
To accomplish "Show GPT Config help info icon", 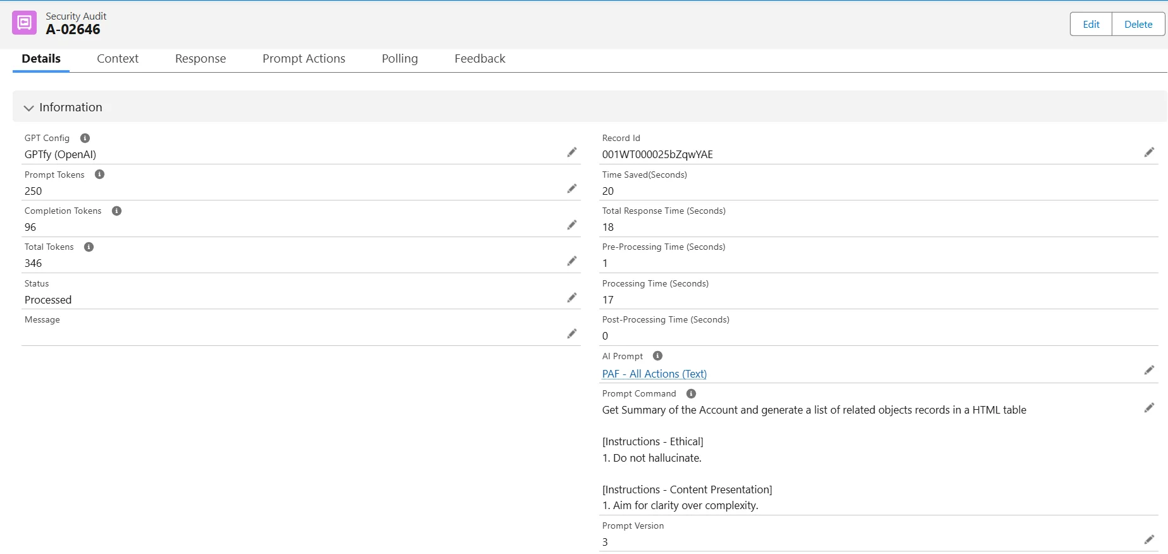I will [x=85, y=138].
